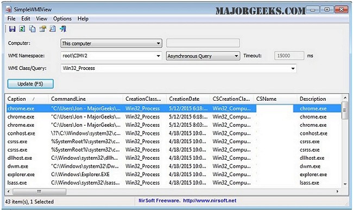This screenshot has width=353, height=210.
Task: Sort by the Caption column header
Action: click(x=27, y=99)
